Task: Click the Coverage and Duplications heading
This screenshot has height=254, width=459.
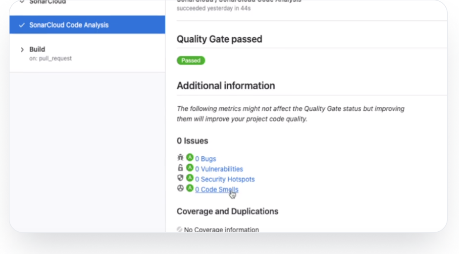Action: pos(227,211)
